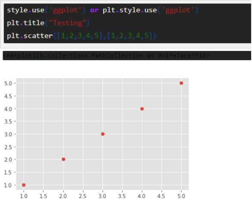This screenshot has width=252, height=203.
Task: Click the x-axis tick label 2.5
Action: (82, 196)
